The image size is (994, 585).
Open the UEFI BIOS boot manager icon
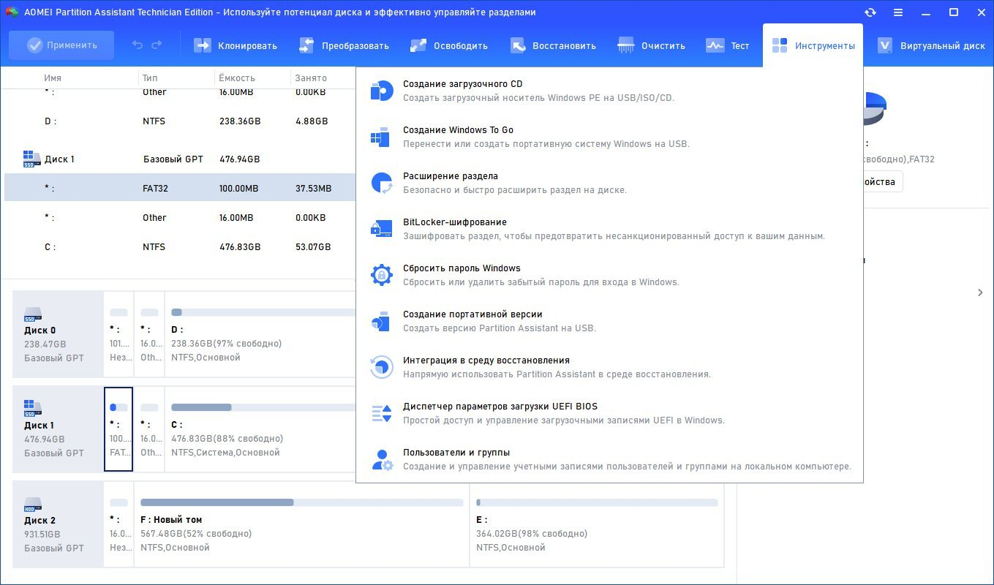click(381, 413)
